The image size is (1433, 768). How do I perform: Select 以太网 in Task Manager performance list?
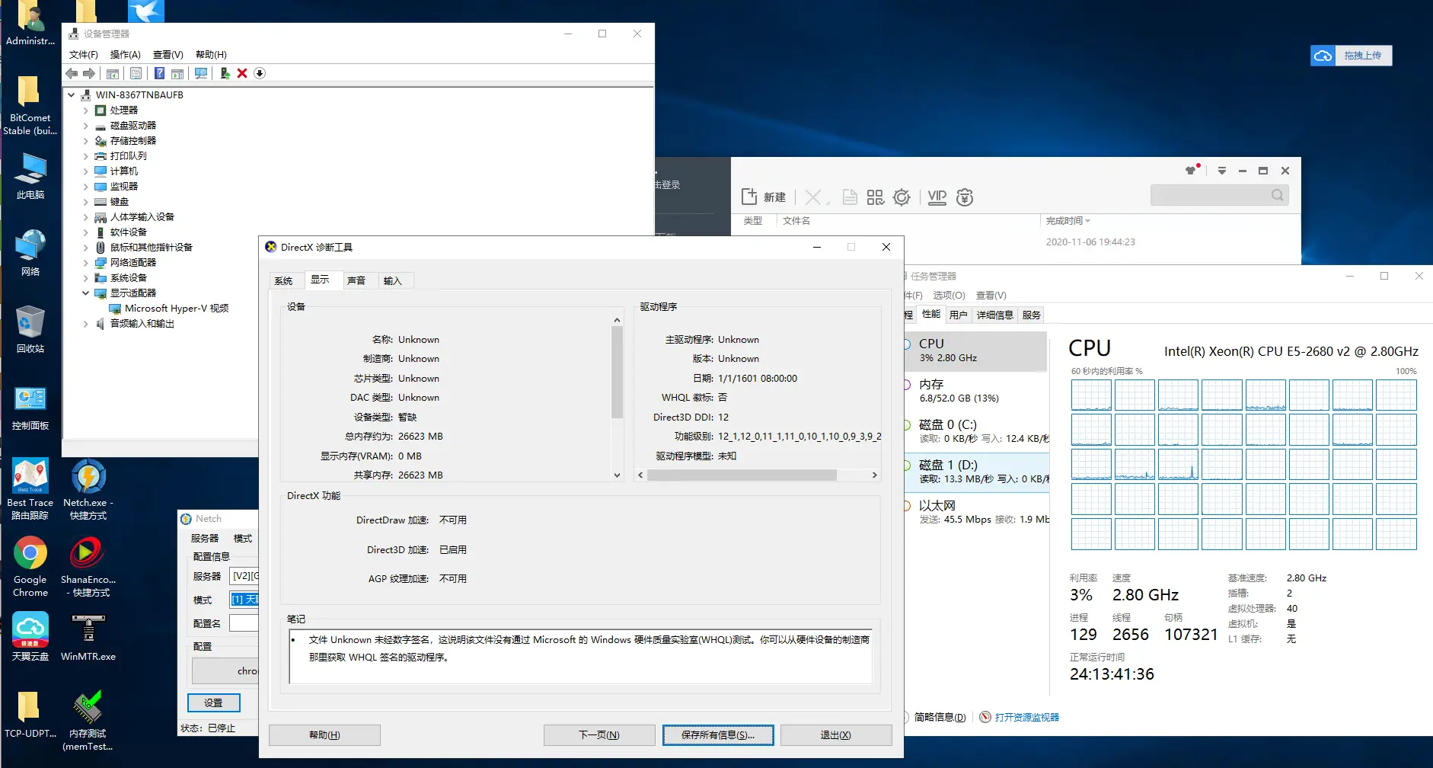pyautogui.click(x=976, y=512)
